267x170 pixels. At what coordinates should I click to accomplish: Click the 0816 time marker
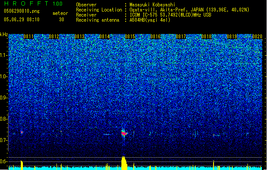coord(155,37)
